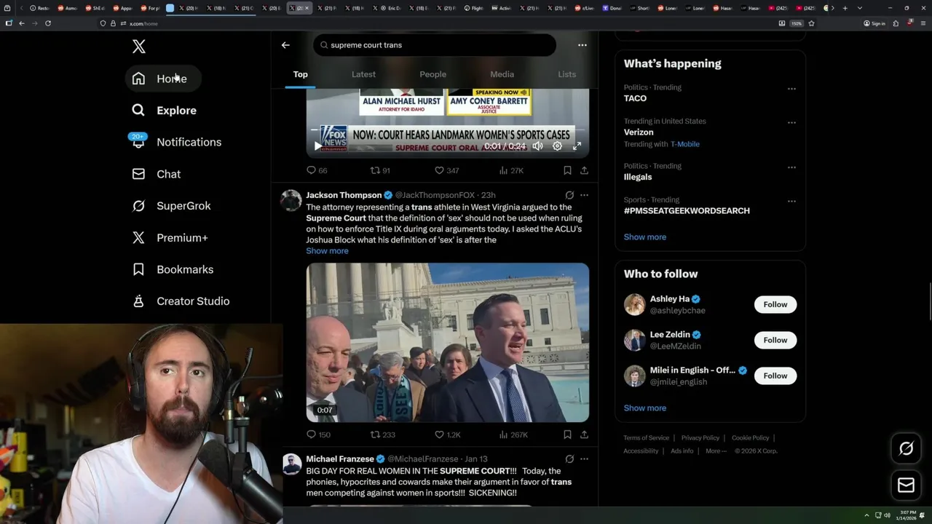Reply to the post with 150 replies
The height and width of the screenshot is (524, 932).
(x=318, y=434)
